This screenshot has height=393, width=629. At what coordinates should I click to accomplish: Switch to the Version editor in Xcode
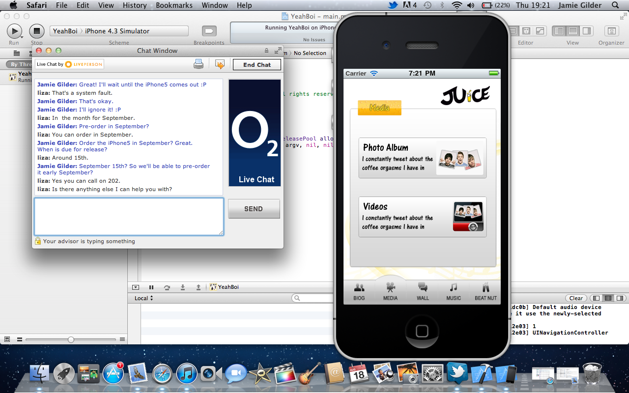pos(540,31)
